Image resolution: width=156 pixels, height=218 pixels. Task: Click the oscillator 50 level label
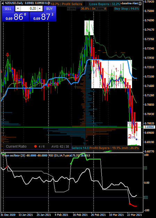coord(145,168)
